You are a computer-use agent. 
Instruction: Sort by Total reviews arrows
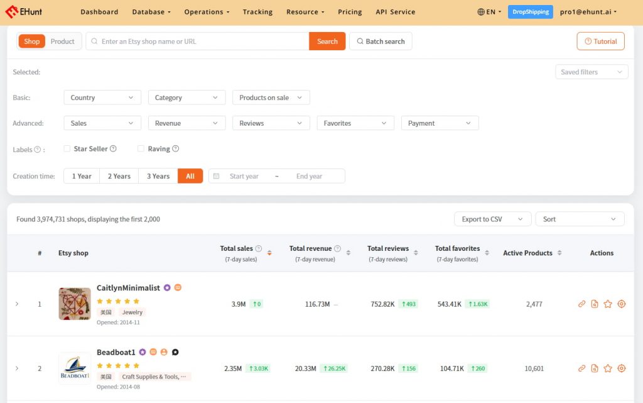pos(416,253)
